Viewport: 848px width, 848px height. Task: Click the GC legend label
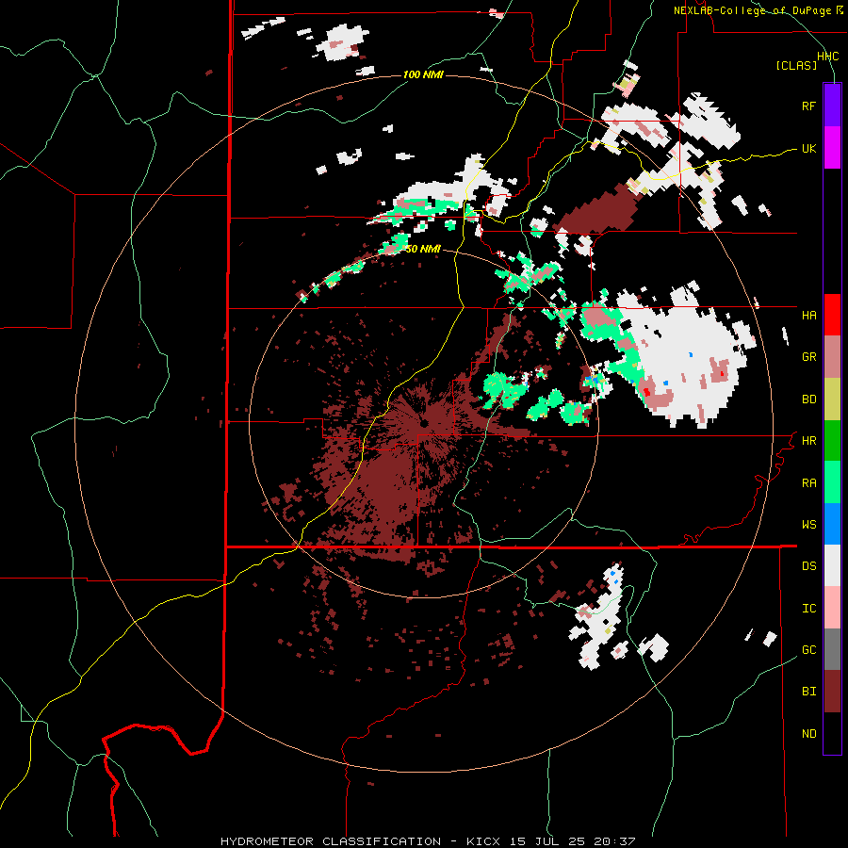[x=808, y=650]
